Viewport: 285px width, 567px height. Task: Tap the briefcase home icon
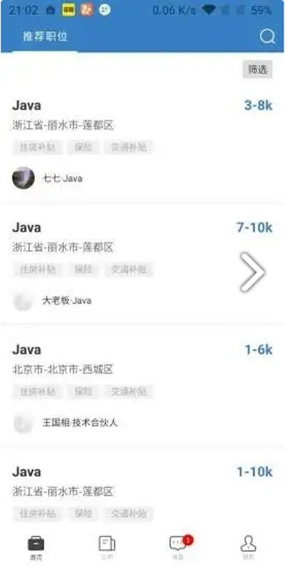coord(36,544)
